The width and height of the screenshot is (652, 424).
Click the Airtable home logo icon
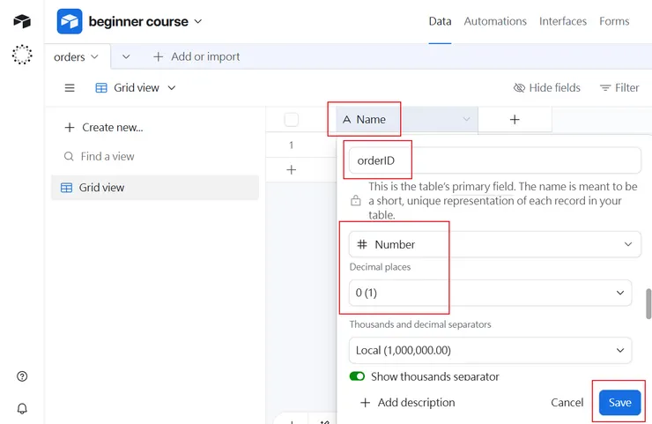(x=22, y=21)
